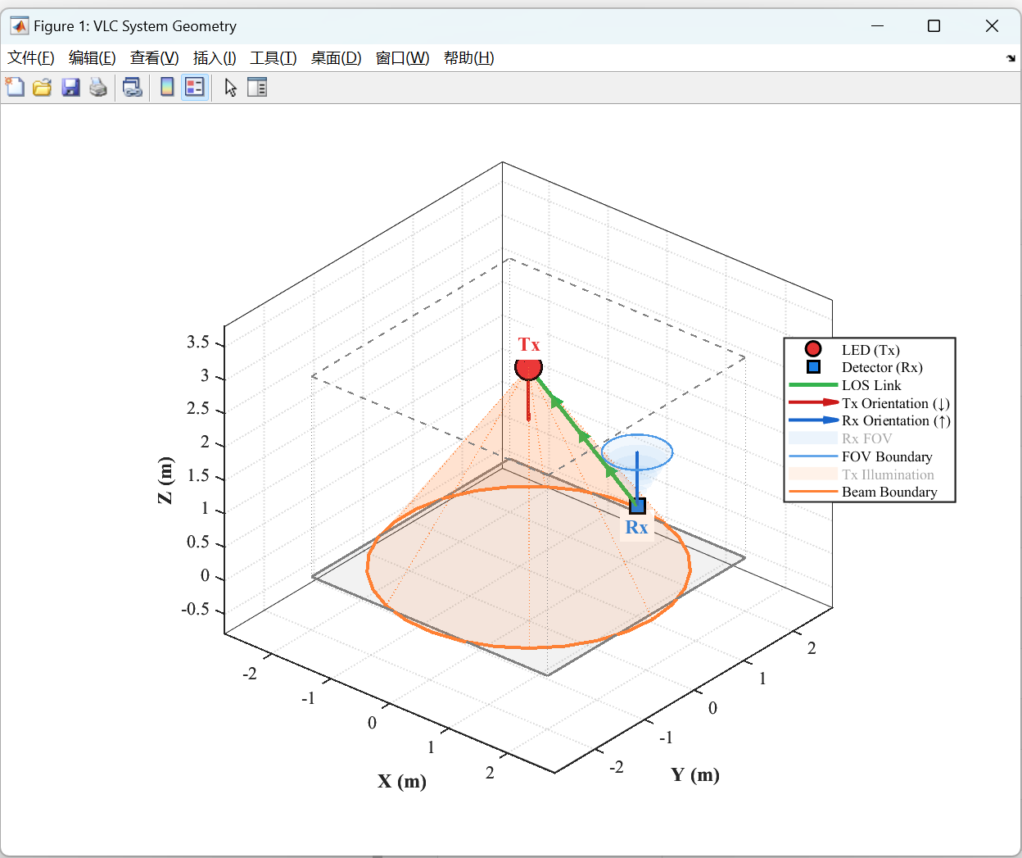
Task: Open the Property Inspector icon
Action: (x=257, y=87)
